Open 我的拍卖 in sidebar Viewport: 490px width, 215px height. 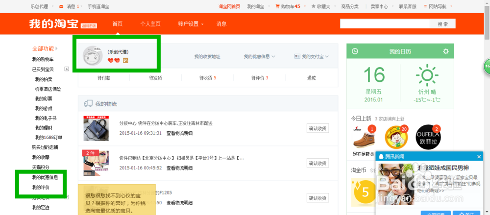pos(44,79)
